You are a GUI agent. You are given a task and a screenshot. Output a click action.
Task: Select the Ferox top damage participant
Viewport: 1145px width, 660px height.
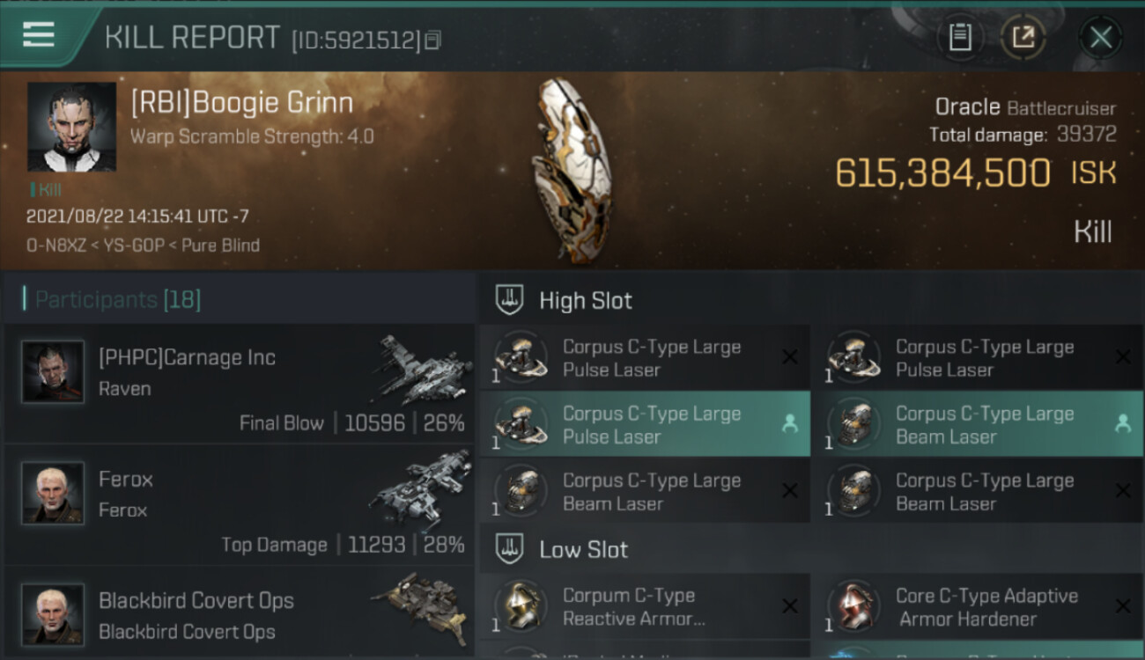pos(239,505)
